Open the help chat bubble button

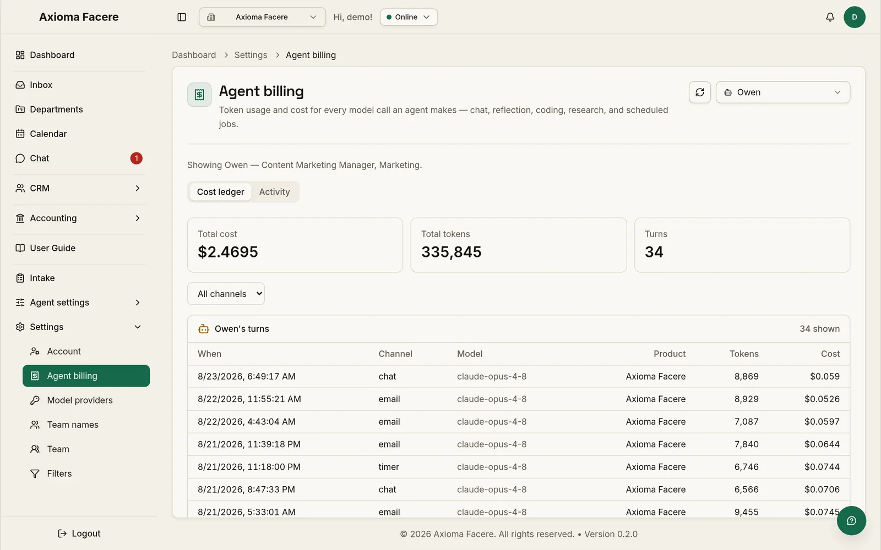coord(851,521)
